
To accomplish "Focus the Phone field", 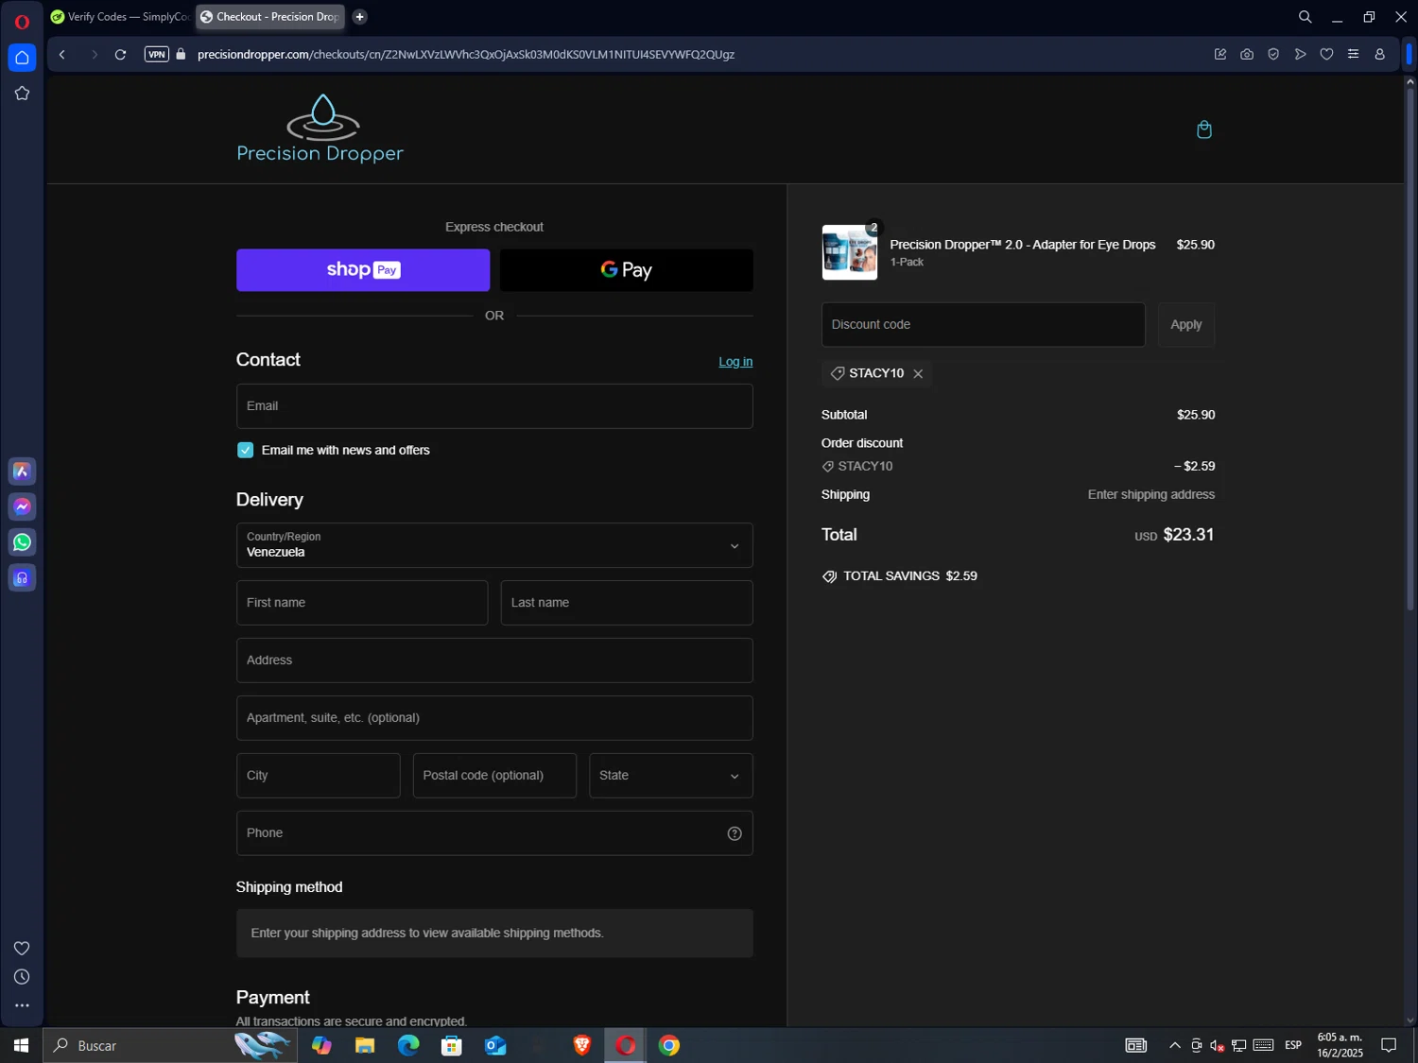I will [494, 833].
